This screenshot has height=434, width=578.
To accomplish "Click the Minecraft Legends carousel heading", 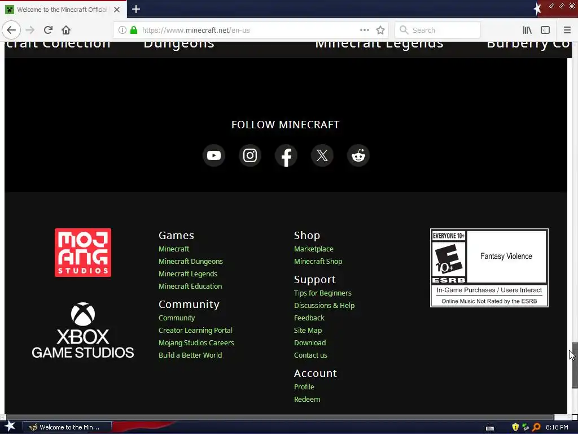I will click(379, 45).
